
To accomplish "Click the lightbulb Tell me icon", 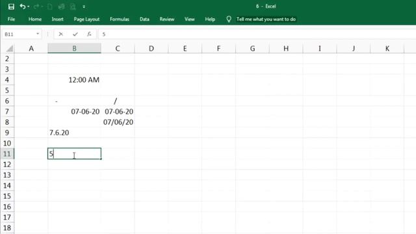I will [229, 19].
